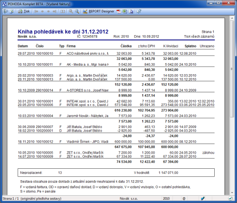237x203 pixels.
Task: Open REPORT Designer
Action: click(x=99, y=11)
